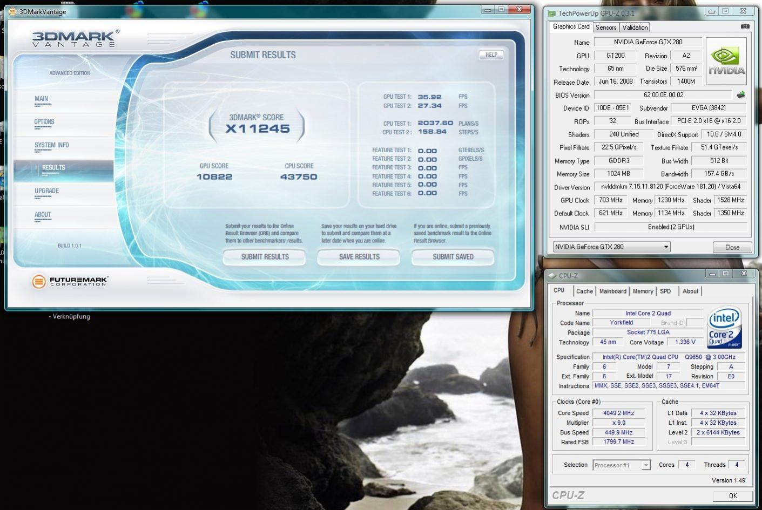
Task: Click the BIOS Version field 62.00.0E.00.02
Action: point(664,95)
